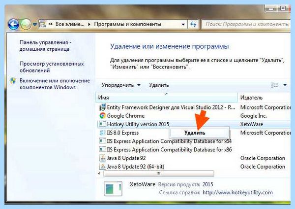Click the link http://www.hotkeyutility.com
The image size is (295, 209).
[237, 192]
